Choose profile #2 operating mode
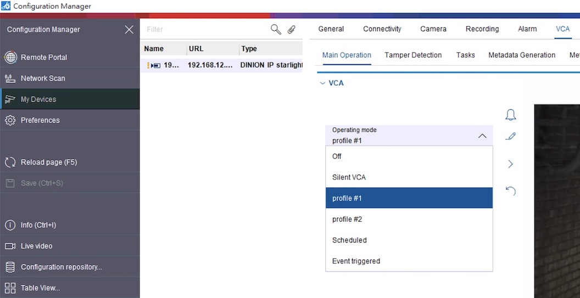This screenshot has width=580, height=298. tap(409, 220)
